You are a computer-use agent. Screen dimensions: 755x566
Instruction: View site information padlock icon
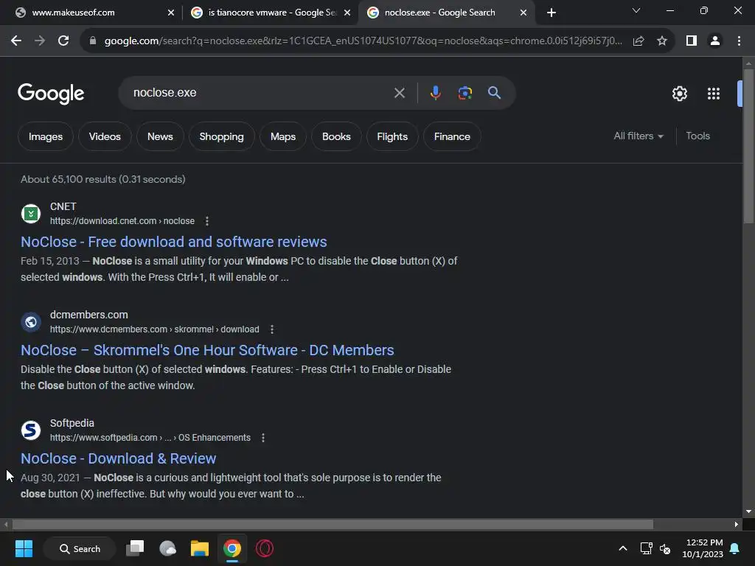(x=93, y=41)
